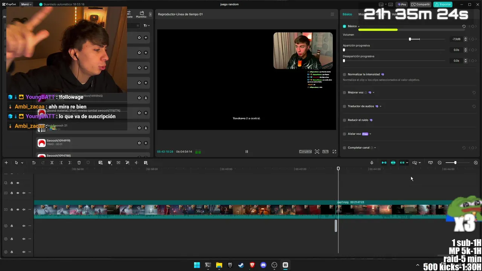Reset the Básico audio settings

coord(464,26)
